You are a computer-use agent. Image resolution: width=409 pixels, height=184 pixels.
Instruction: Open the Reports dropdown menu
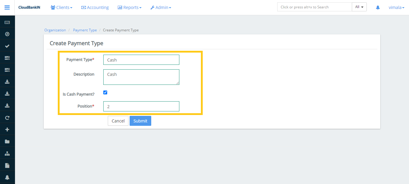(129, 7)
